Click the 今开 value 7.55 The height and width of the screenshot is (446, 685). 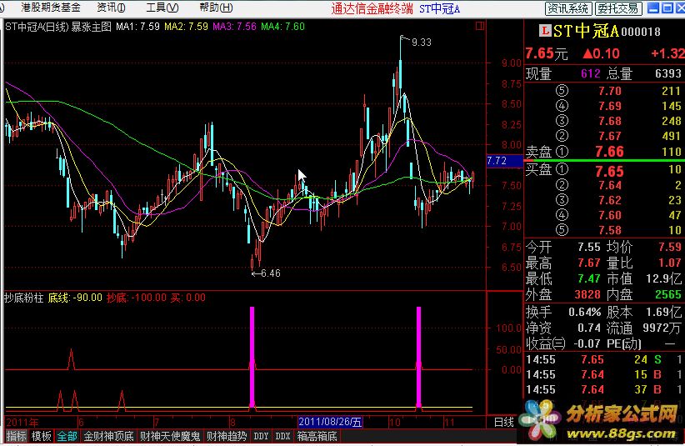(x=589, y=247)
